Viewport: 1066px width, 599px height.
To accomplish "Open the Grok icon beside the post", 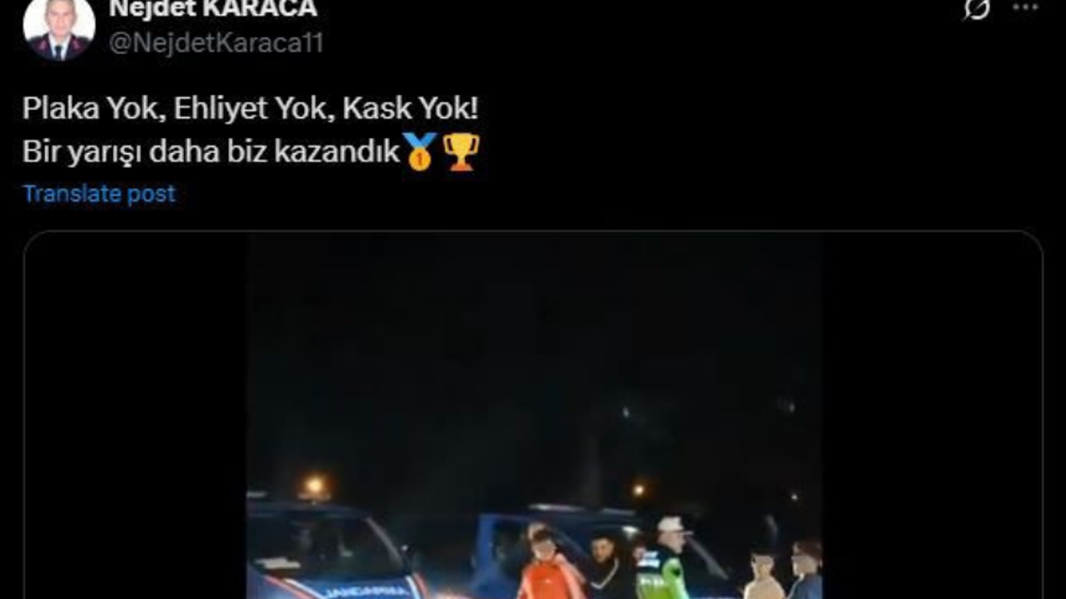I will 976,7.
